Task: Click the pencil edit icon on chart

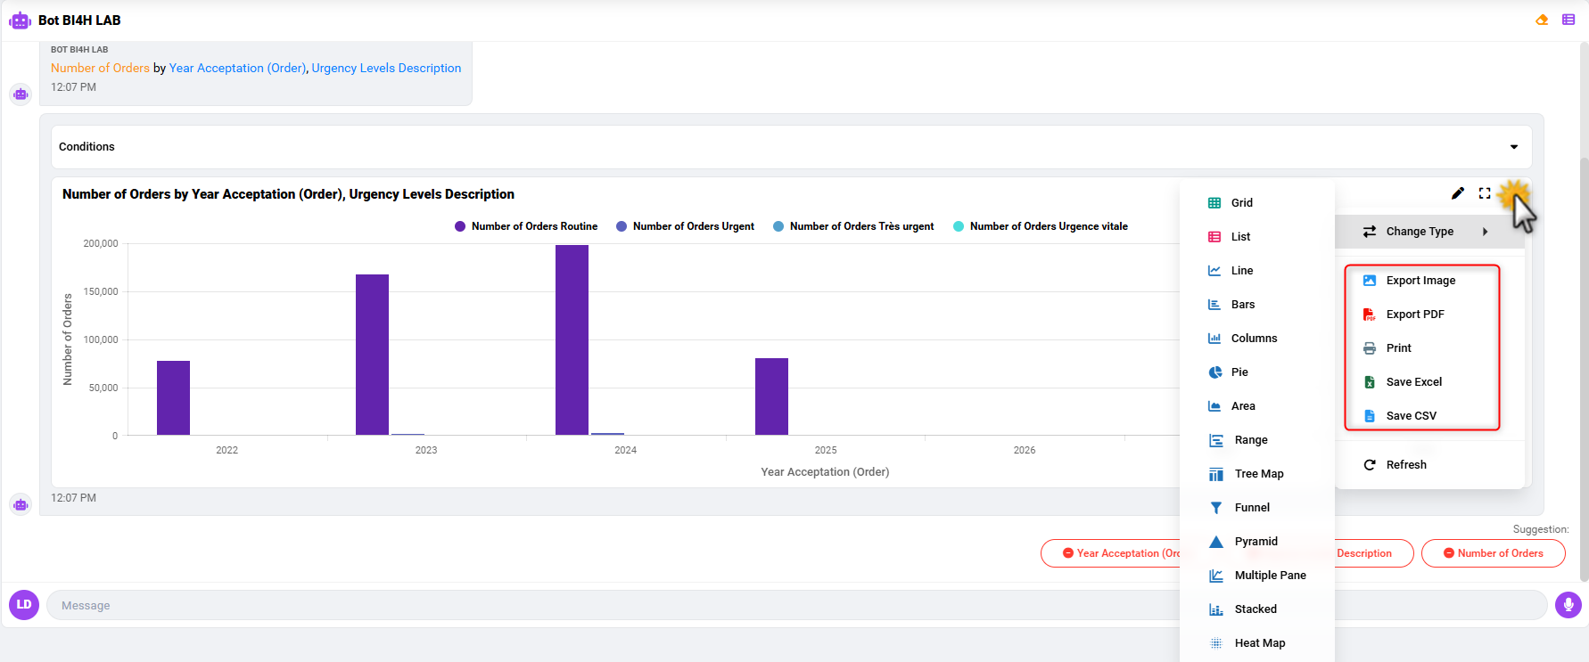Action: (x=1458, y=193)
